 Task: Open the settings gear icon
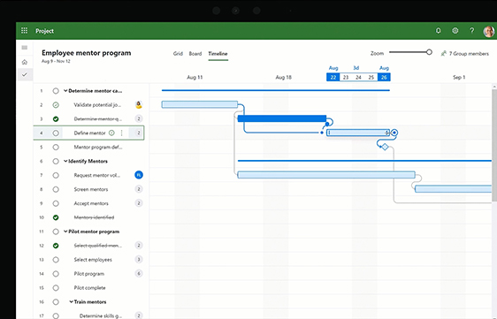click(x=455, y=31)
